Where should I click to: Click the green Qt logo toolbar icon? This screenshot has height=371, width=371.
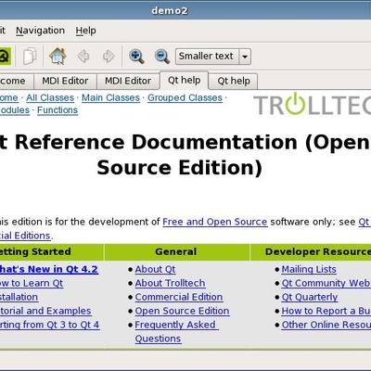coord(5,57)
